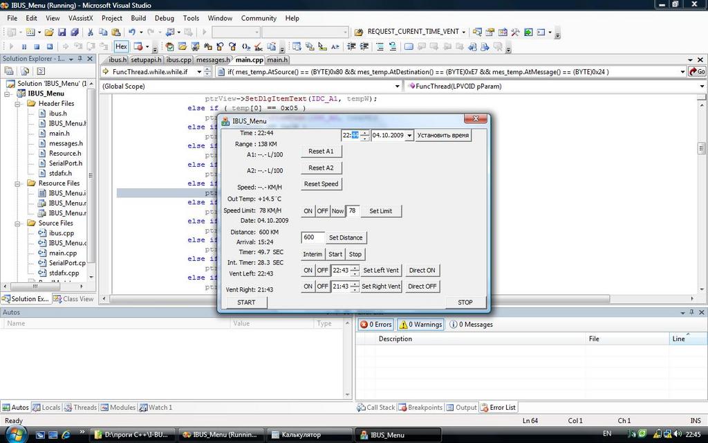Click the Save icon in the toolbar
This screenshot has width=708, height=443.
tap(62, 32)
